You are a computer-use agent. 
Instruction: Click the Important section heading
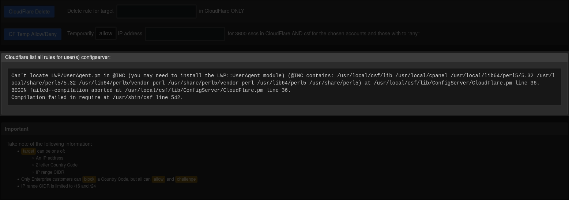point(16,129)
